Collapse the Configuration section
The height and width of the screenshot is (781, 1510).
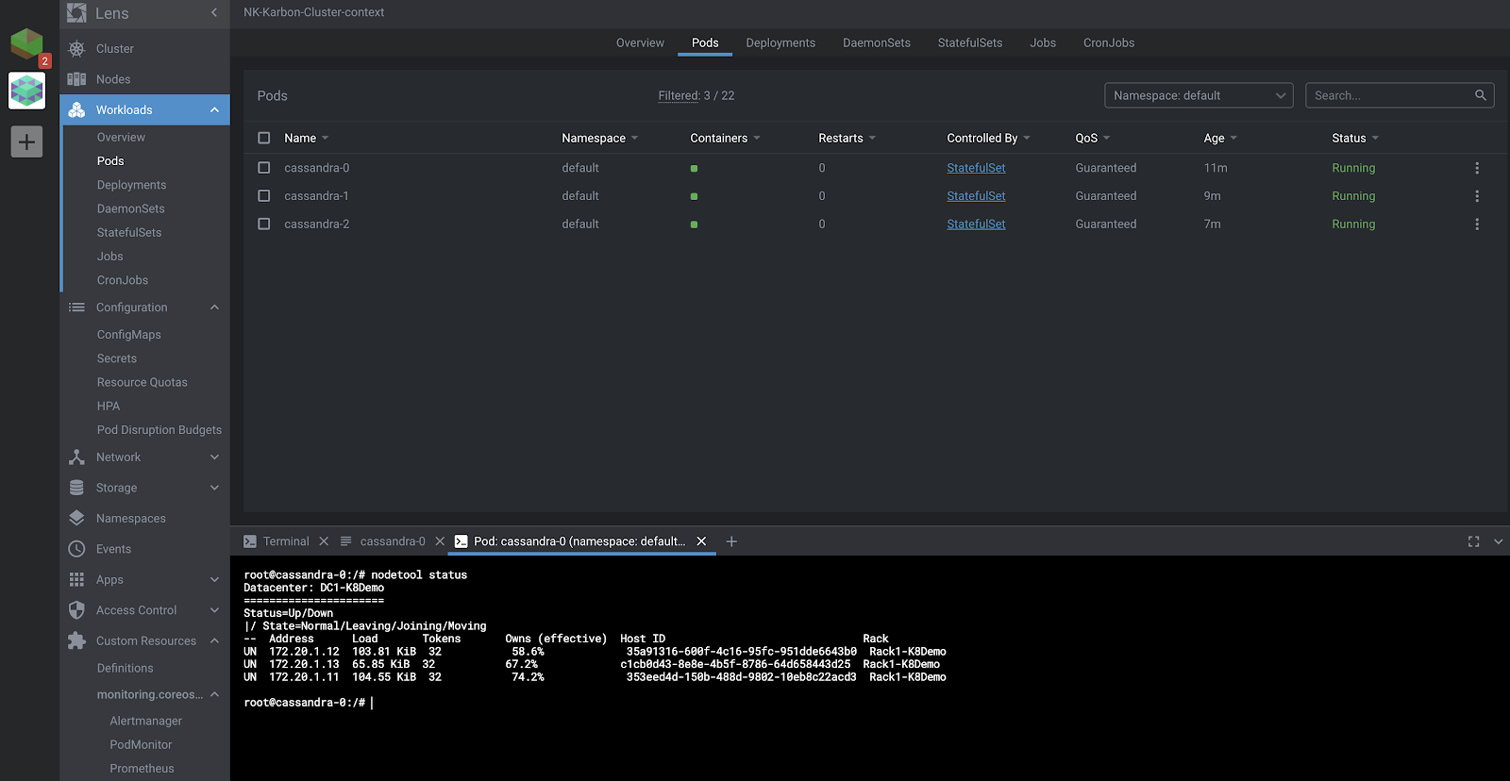tap(214, 307)
